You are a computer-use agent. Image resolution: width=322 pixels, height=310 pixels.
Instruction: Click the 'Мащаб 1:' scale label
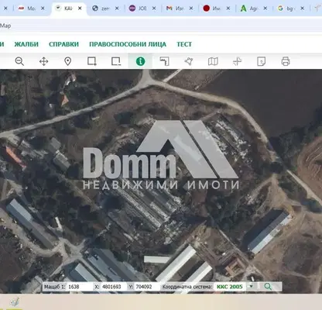tap(55, 287)
